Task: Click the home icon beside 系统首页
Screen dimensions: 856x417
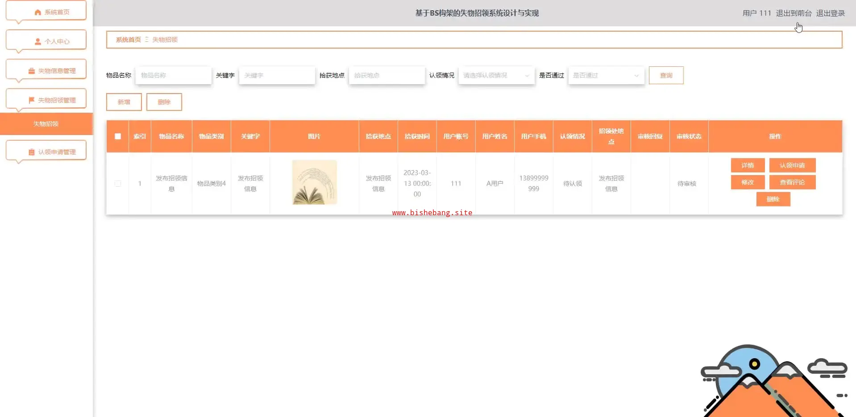Action: coord(38,12)
